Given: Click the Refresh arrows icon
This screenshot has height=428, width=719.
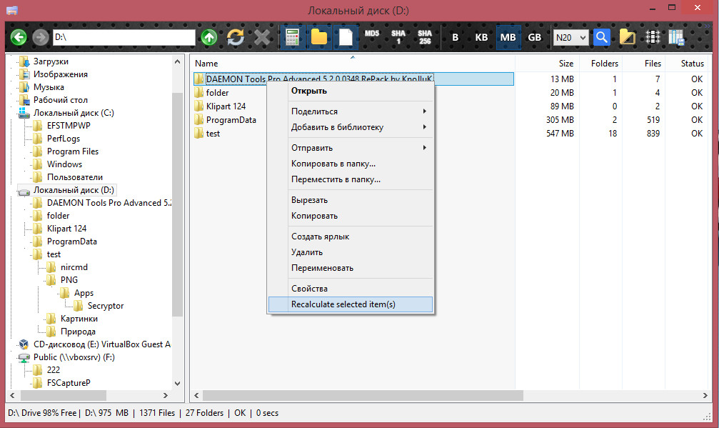Looking at the screenshot, I should tap(236, 37).
